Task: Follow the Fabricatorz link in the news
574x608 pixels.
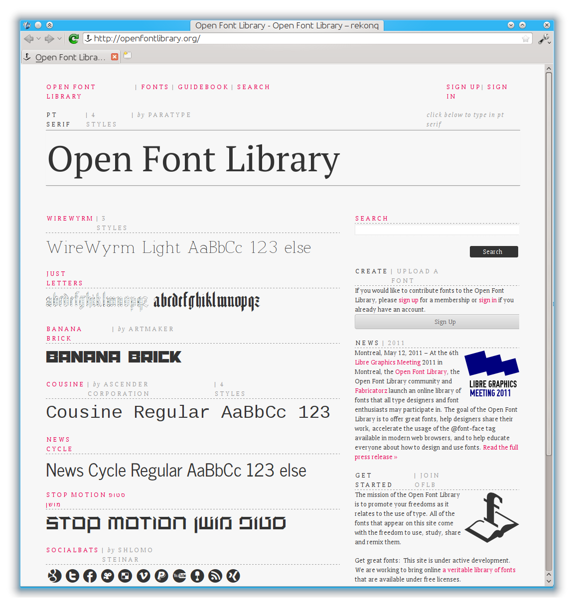Action: pos(371,391)
